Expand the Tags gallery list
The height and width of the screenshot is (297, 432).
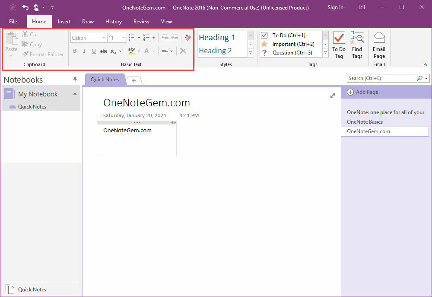(326, 53)
